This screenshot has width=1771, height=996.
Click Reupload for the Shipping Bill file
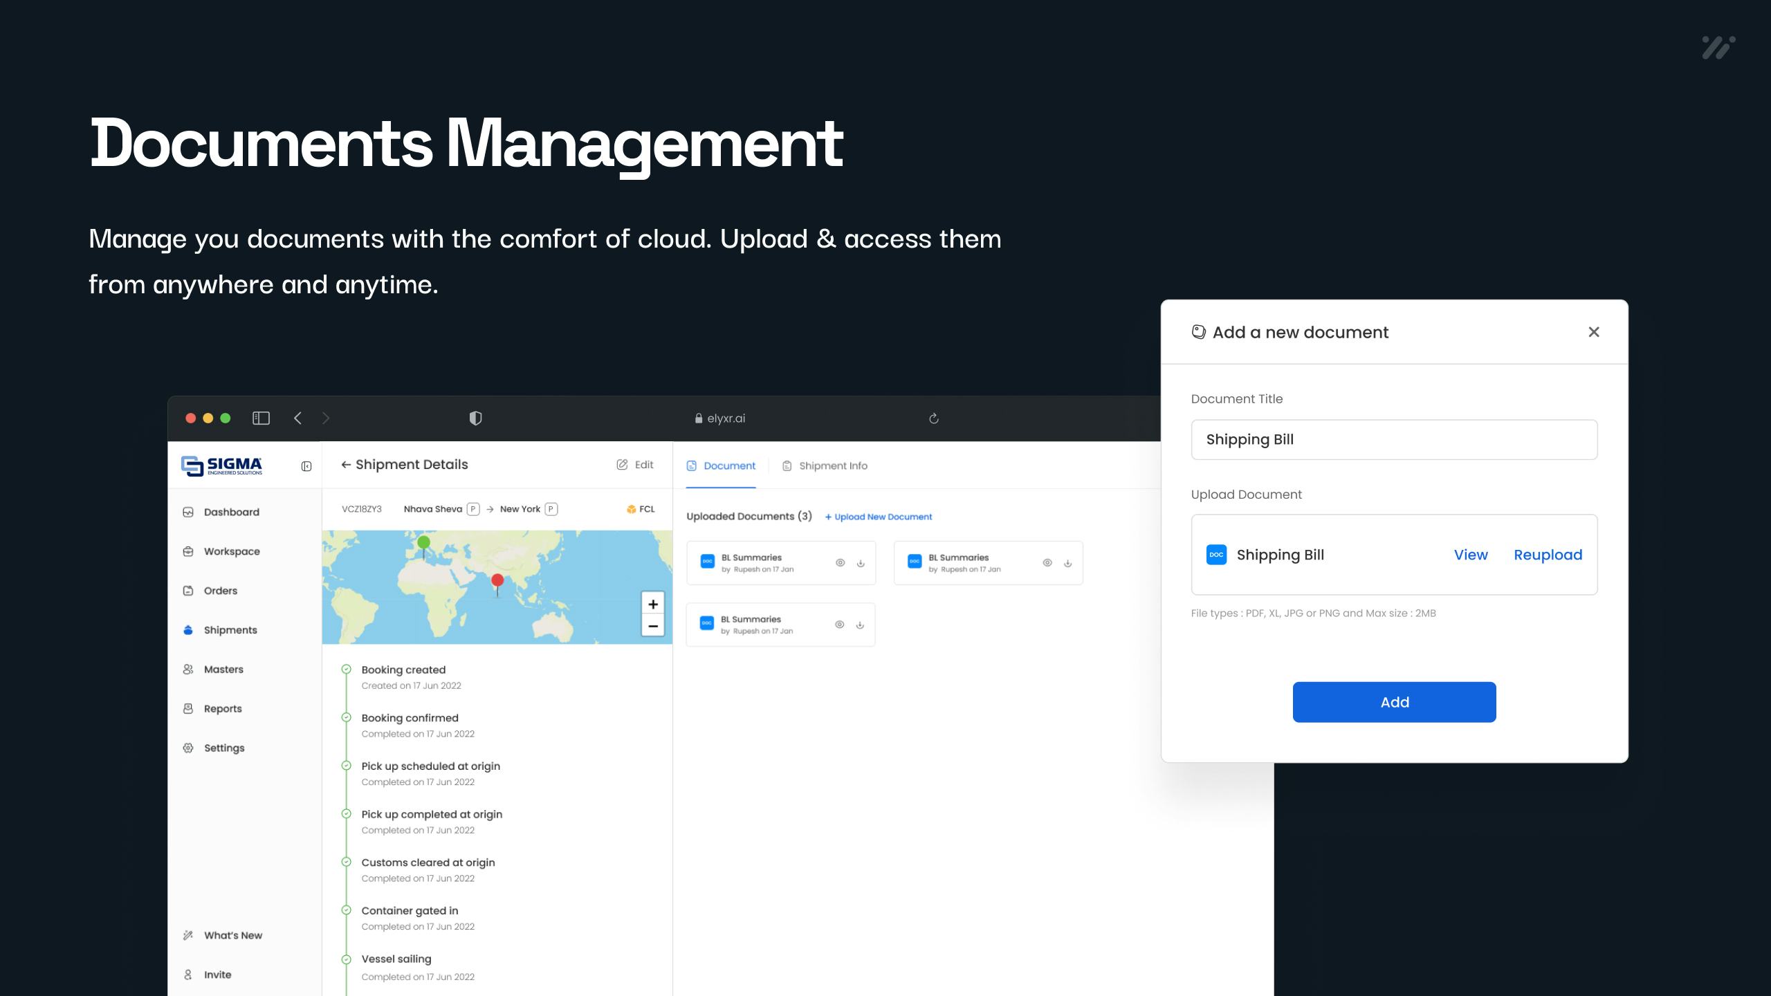(x=1548, y=554)
